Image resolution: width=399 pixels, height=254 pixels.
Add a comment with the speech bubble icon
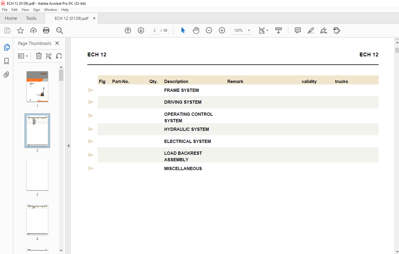tap(298, 30)
